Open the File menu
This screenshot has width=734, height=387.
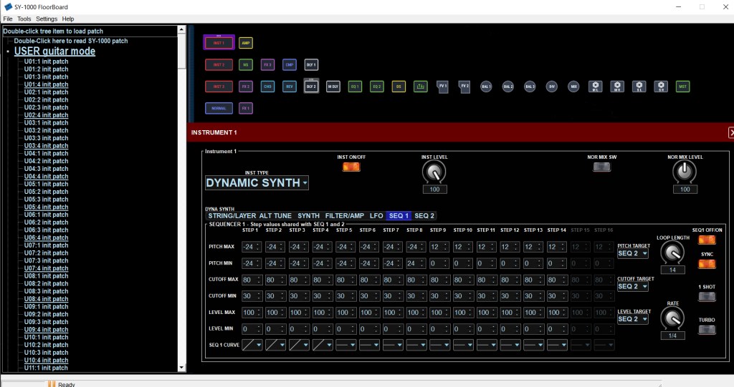coord(8,19)
